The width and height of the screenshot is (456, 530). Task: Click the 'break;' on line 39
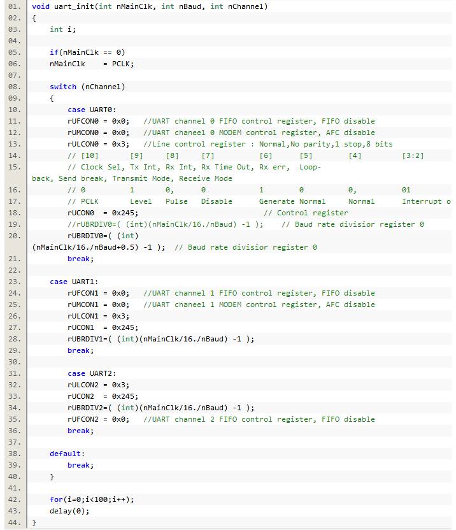(x=80, y=466)
